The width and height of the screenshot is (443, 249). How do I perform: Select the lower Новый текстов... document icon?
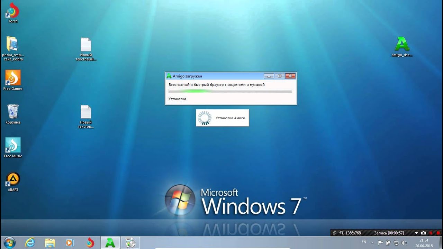[86, 117]
